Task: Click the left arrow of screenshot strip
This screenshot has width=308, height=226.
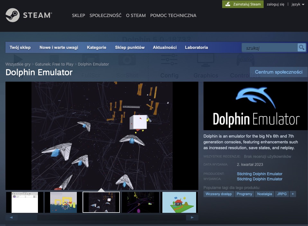Action: pyautogui.click(x=11, y=218)
